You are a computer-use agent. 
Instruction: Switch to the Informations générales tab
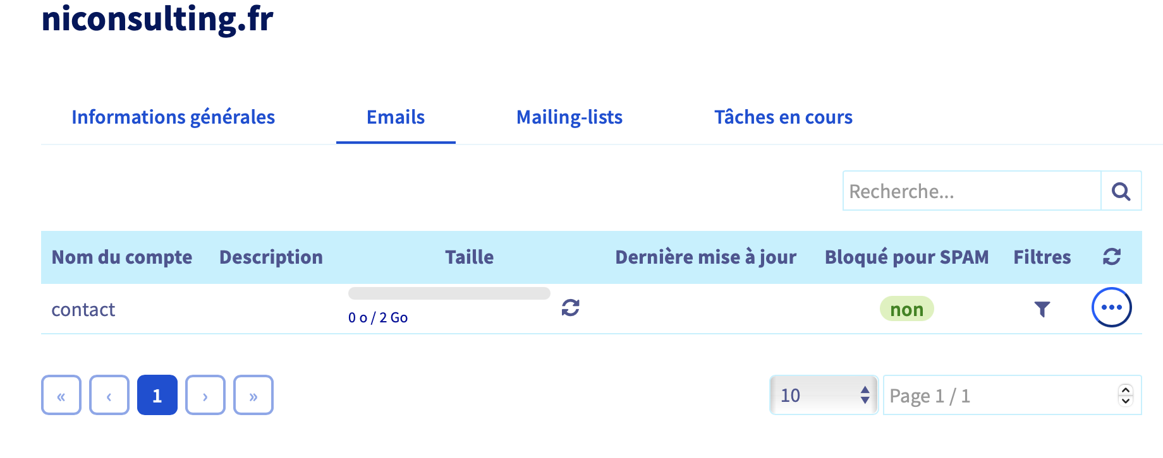[x=173, y=117]
